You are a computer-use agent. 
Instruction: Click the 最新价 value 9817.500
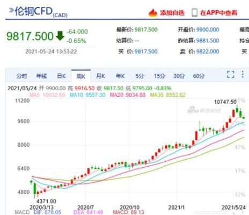click(146, 30)
